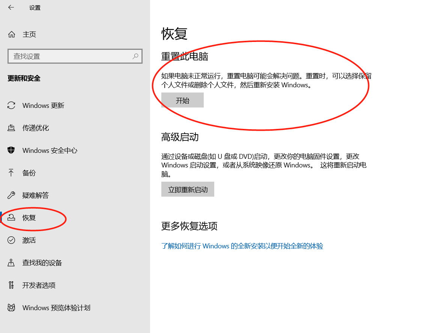The image size is (445, 333).
Task: Go to the 主页 text label
Action: pos(29,34)
